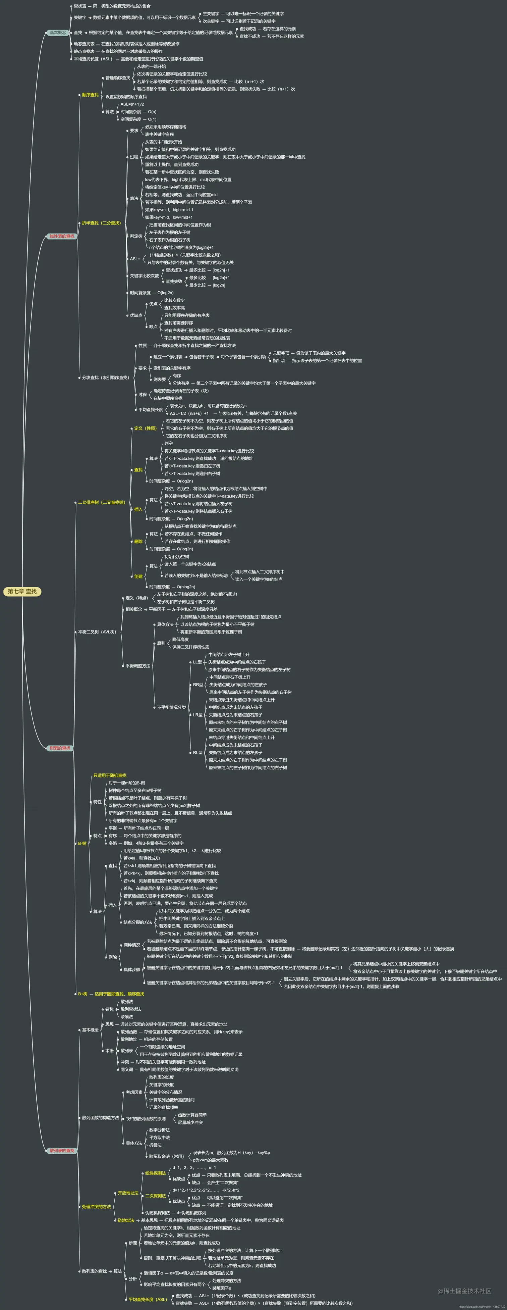Click the 考虑因素 node

[134, 1092]
